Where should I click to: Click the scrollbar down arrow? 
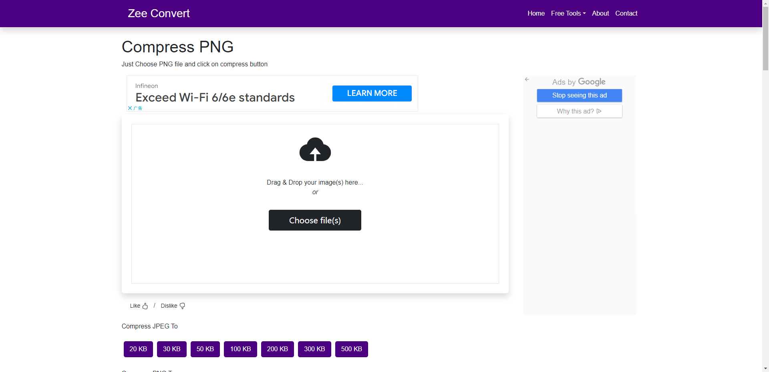click(765, 368)
